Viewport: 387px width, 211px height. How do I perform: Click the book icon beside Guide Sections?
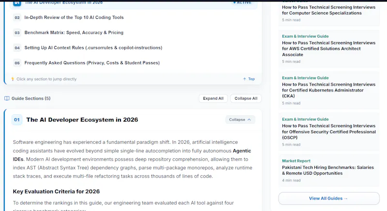coord(7,98)
